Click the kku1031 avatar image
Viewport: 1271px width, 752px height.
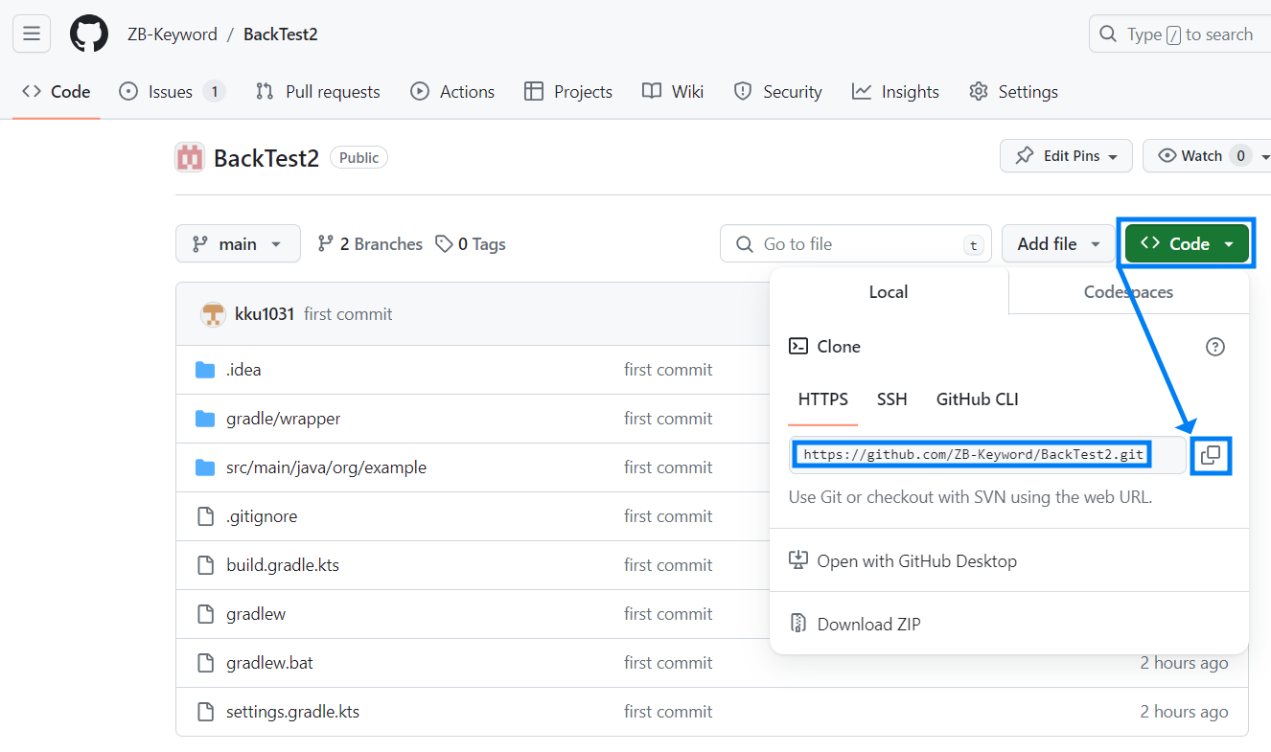tap(213, 314)
